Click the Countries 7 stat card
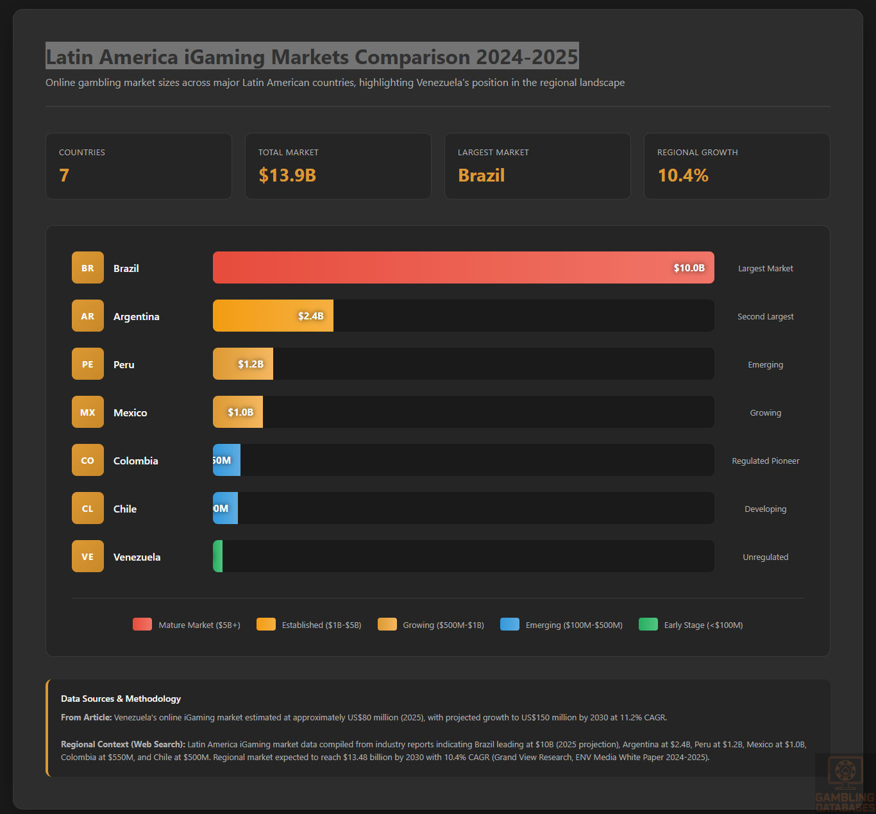This screenshot has width=876, height=814. coord(139,166)
